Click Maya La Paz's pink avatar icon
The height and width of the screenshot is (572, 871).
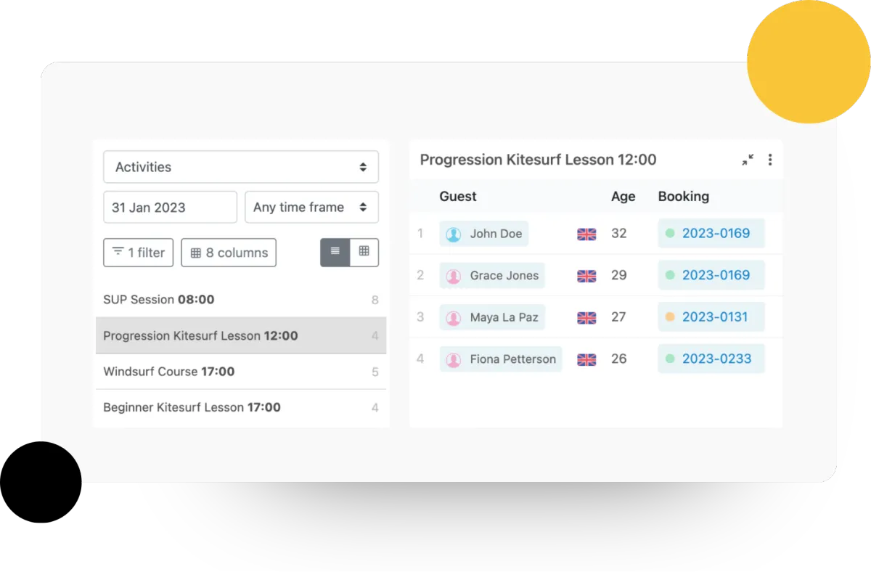click(454, 318)
